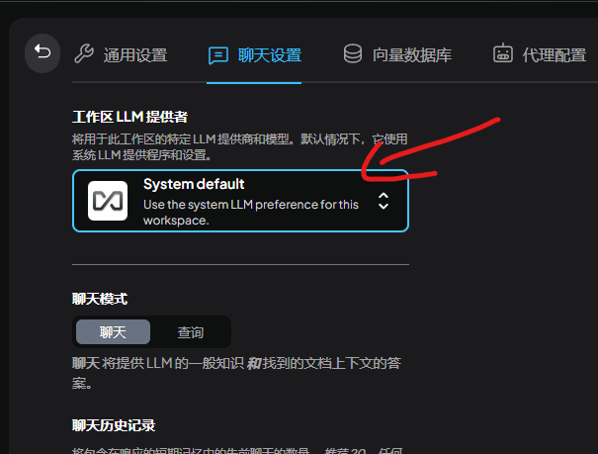The image size is (598, 454).
Task: Click the wrench icon for General Settings
Action: pos(84,54)
